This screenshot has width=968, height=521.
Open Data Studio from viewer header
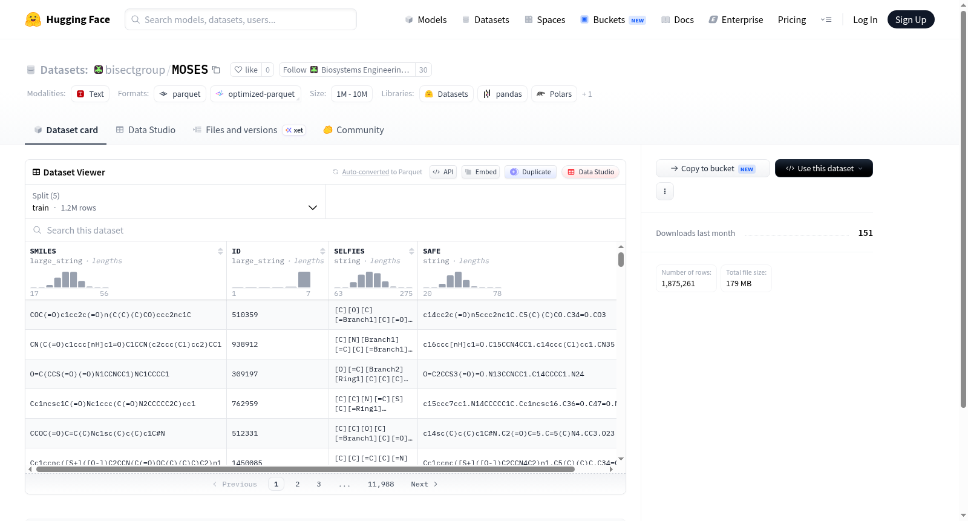(590, 172)
